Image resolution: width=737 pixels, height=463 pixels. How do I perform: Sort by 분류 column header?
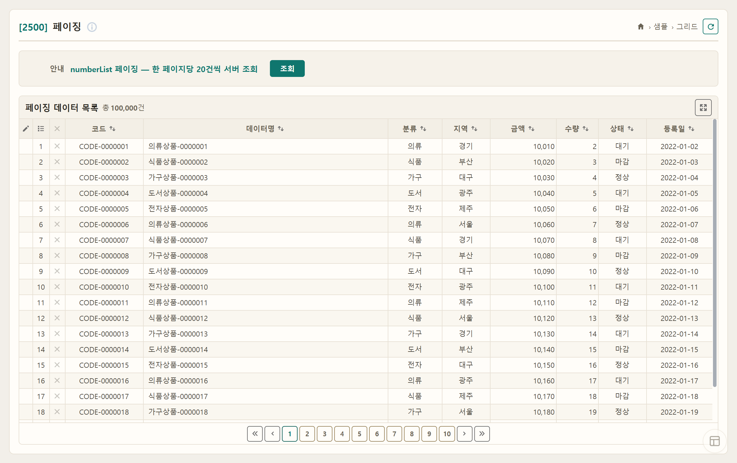coord(414,129)
